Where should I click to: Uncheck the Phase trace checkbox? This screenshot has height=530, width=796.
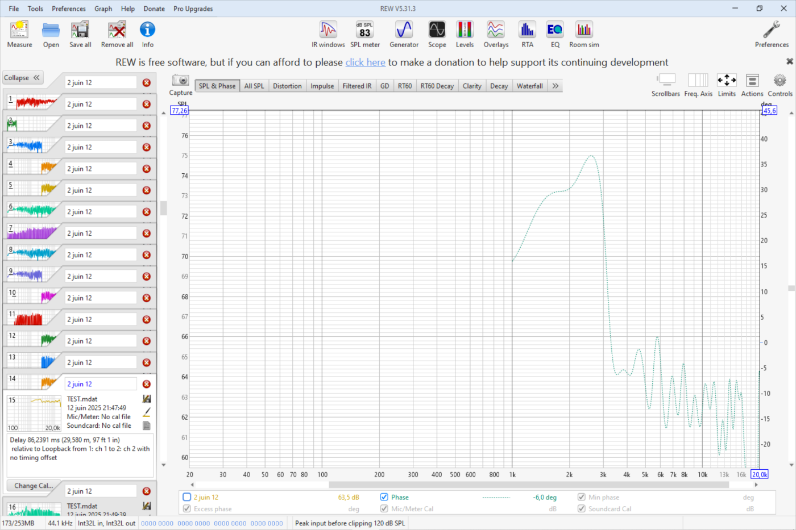[x=384, y=497]
